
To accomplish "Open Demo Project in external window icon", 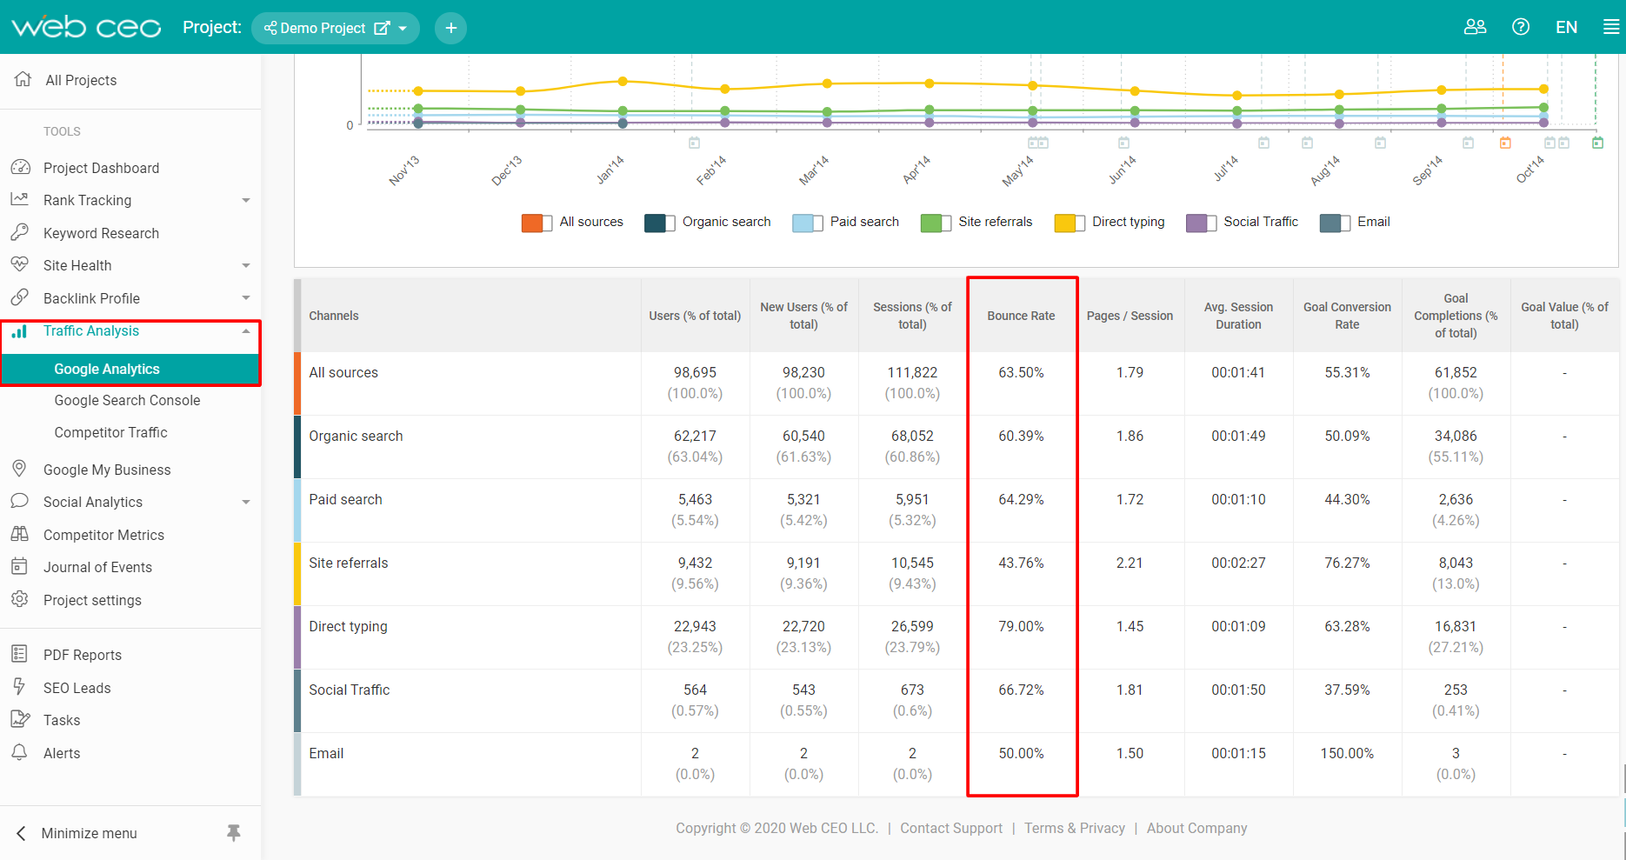I will [x=381, y=28].
